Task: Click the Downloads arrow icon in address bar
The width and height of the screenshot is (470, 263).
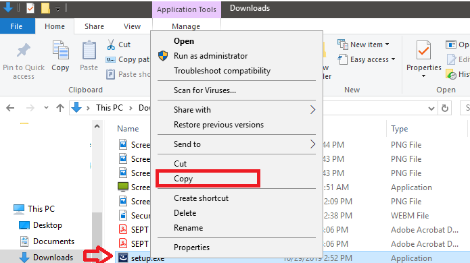Action: coord(76,107)
